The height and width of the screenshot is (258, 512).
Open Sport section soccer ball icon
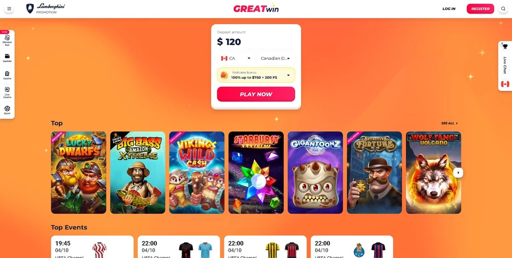point(7,110)
